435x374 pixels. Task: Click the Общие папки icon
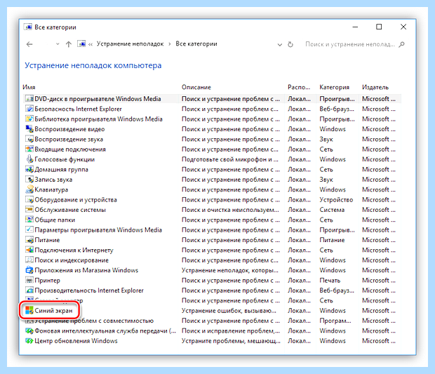click(x=29, y=220)
